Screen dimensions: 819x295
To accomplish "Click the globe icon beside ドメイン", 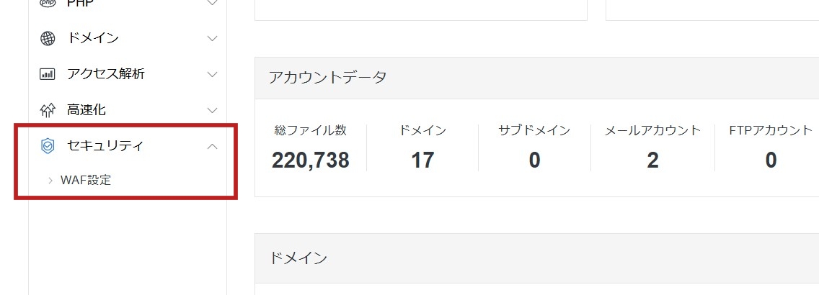I will 48,39.
